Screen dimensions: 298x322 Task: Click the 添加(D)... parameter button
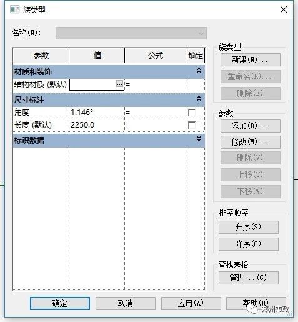click(251, 126)
